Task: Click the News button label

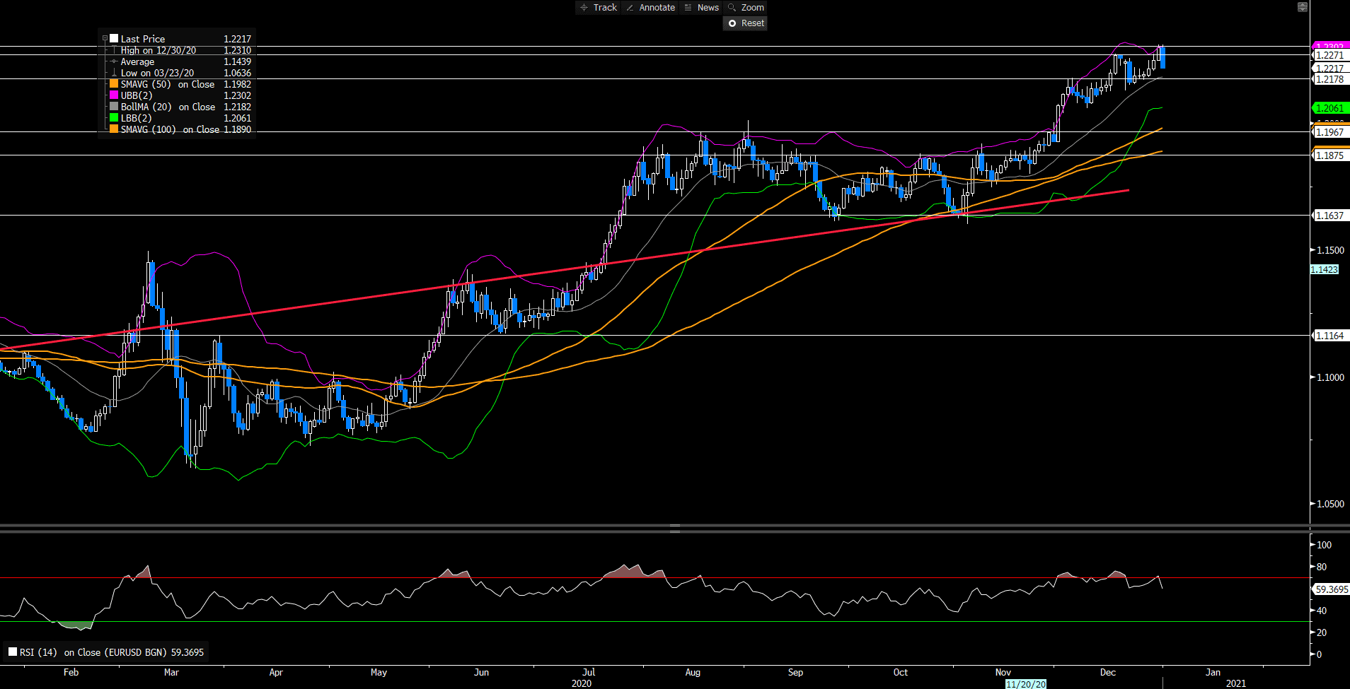Action: (708, 7)
